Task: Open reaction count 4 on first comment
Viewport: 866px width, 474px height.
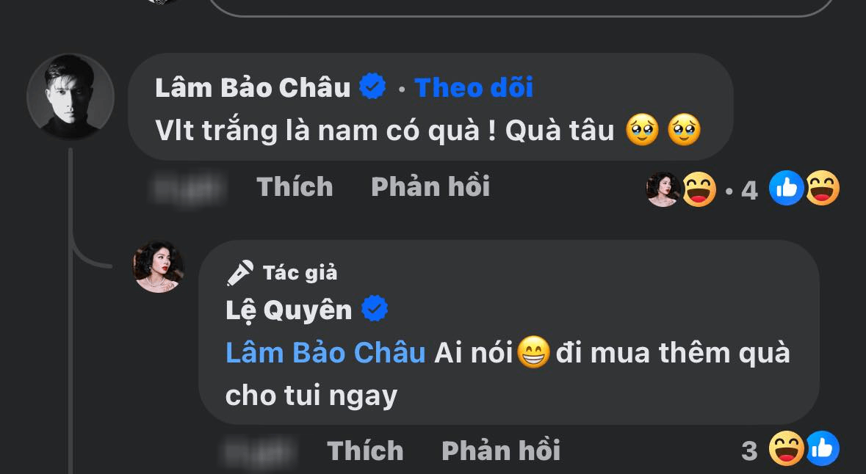Action: click(x=749, y=190)
